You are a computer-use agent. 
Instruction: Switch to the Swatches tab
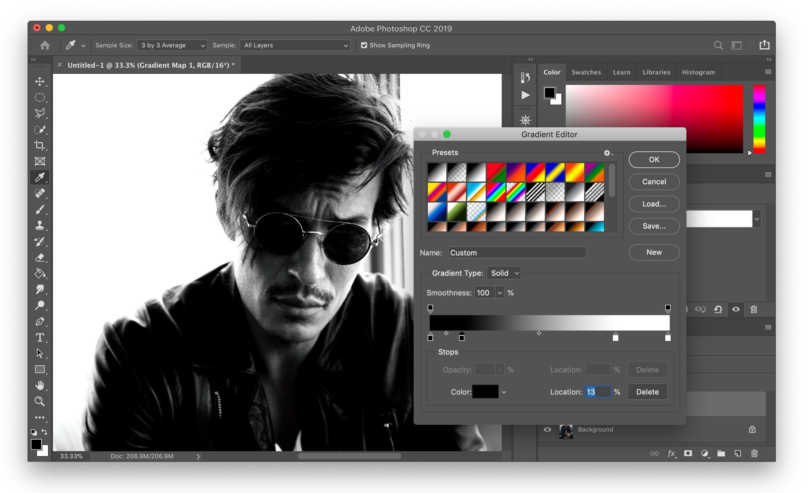pyautogui.click(x=586, y=72)
